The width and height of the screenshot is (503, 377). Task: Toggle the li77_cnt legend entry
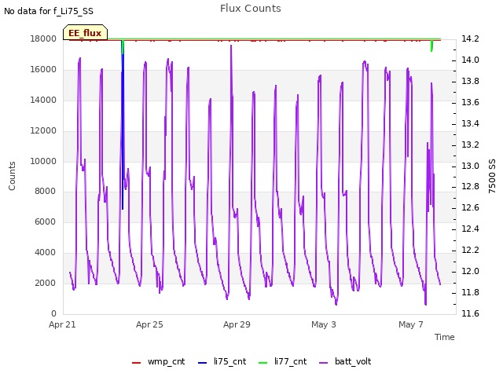[282, 361]
